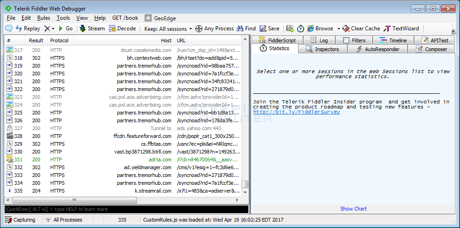Click video clapboard icon of session 328
The width and height of the screenshot is (460, 228).
[10, 136]
